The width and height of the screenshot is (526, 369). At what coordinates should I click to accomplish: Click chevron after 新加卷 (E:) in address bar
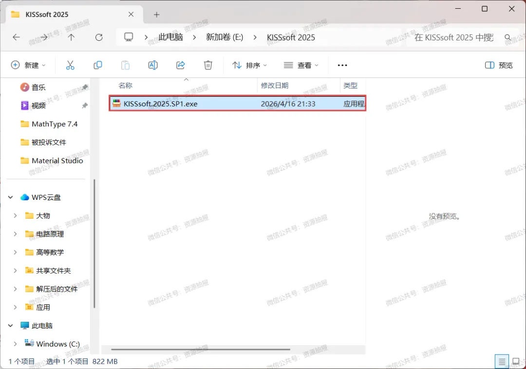tap(255, 37)
